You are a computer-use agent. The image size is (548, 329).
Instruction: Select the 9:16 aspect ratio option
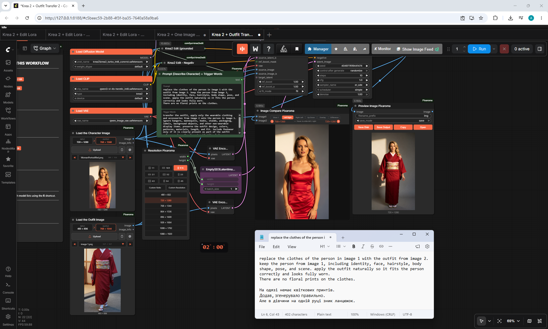(x=180, y=168)
